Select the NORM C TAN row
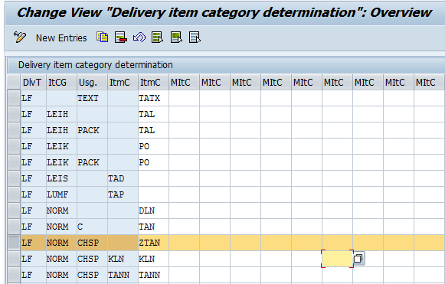Viewport: 445px width, 284px height. [14, 227]
